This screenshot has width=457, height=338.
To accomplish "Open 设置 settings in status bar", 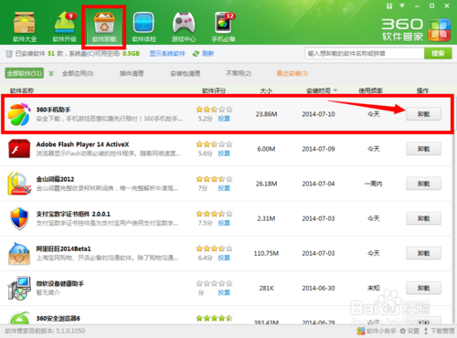I will point(409,331).
